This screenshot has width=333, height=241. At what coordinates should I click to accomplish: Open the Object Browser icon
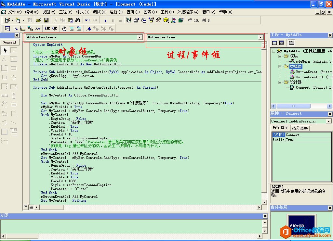pos(151,20)
